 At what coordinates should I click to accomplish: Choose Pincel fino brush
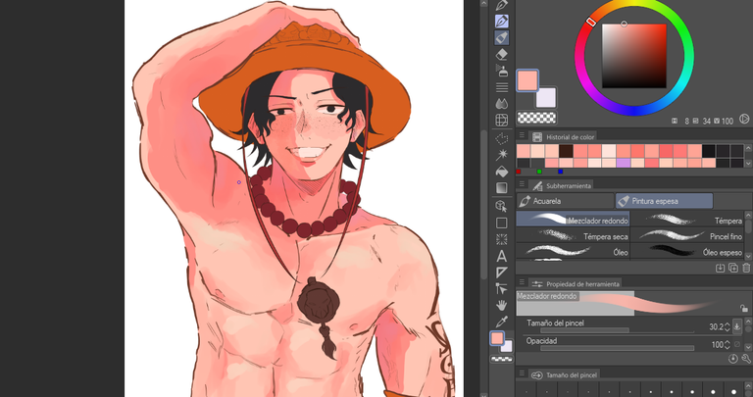point(687,235)
